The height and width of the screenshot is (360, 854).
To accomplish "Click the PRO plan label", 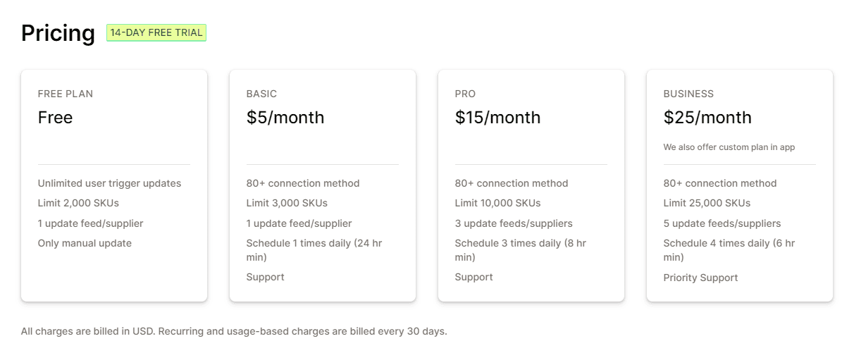I will click(x=466, y=94).
